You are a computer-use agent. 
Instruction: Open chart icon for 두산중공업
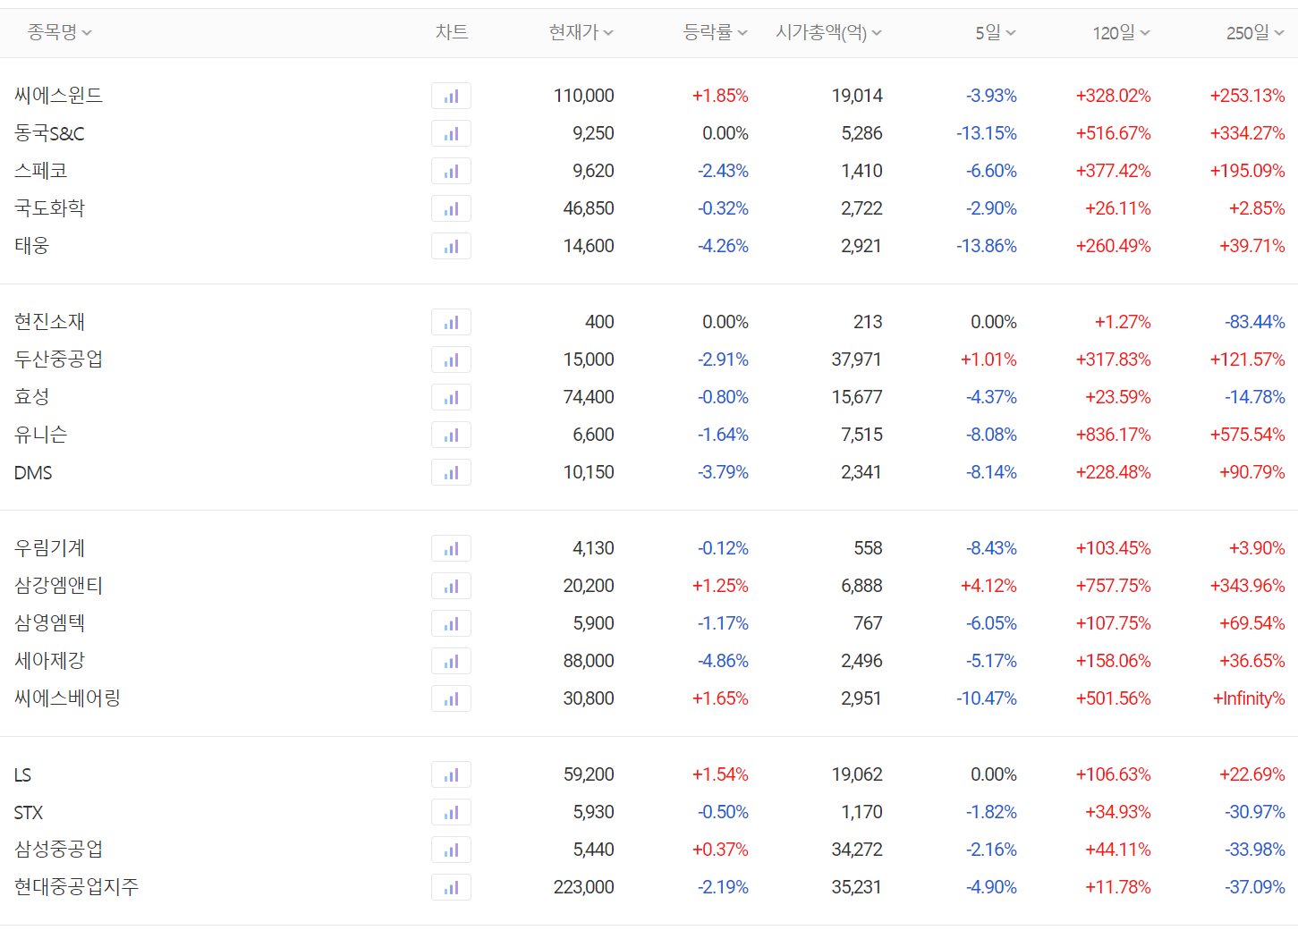point(451,360)
